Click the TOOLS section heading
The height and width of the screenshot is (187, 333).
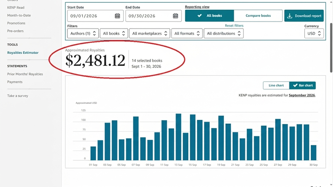point(12,44)
